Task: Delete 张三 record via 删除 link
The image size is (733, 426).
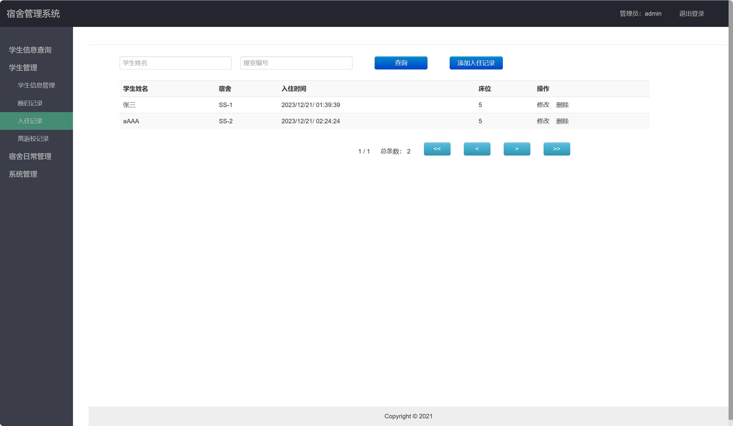Action: (562, 105)
